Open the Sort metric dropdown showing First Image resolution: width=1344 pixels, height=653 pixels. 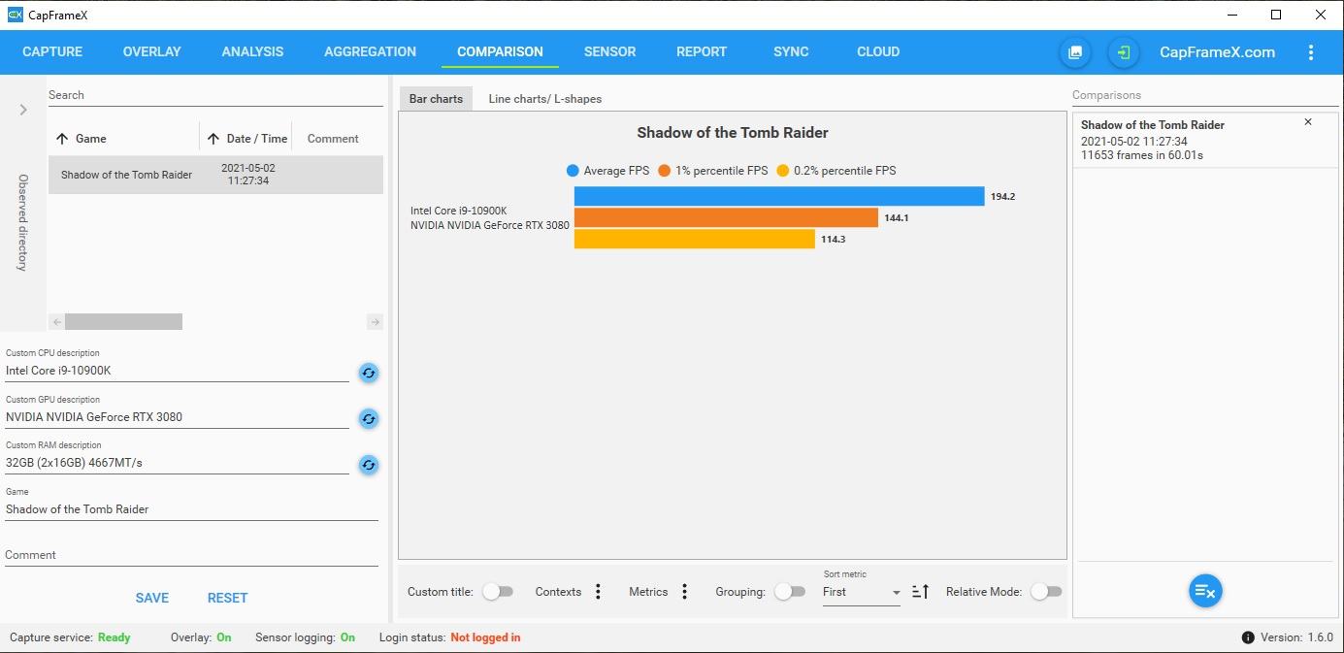[x=862, y=592]
